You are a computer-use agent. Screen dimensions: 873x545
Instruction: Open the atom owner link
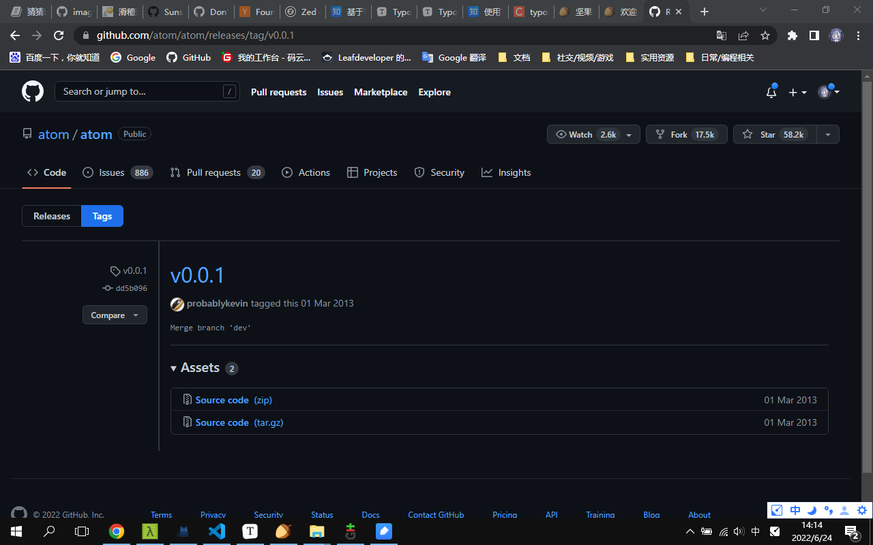point(54,134)
